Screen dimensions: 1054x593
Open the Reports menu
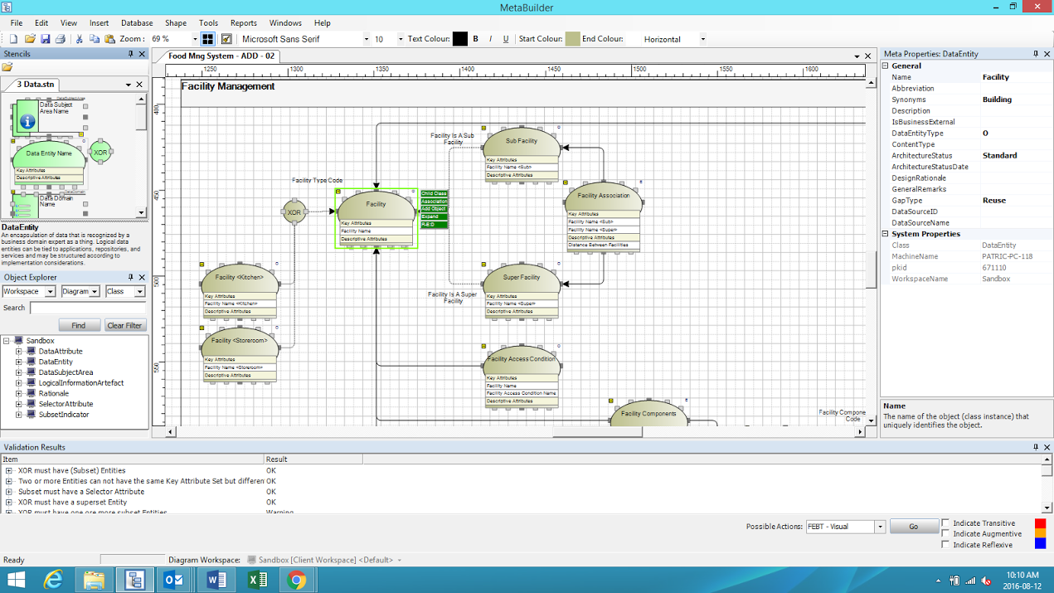coord(244,23)
